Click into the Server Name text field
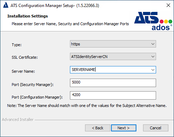The width and height of the screenshot is (174, 137). (x=110, y=70)
